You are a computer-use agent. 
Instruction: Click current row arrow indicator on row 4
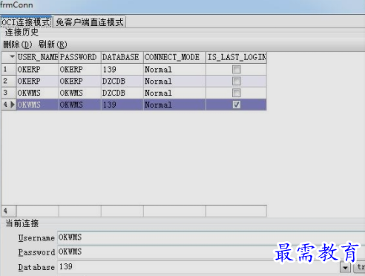[x=13, y=105]
